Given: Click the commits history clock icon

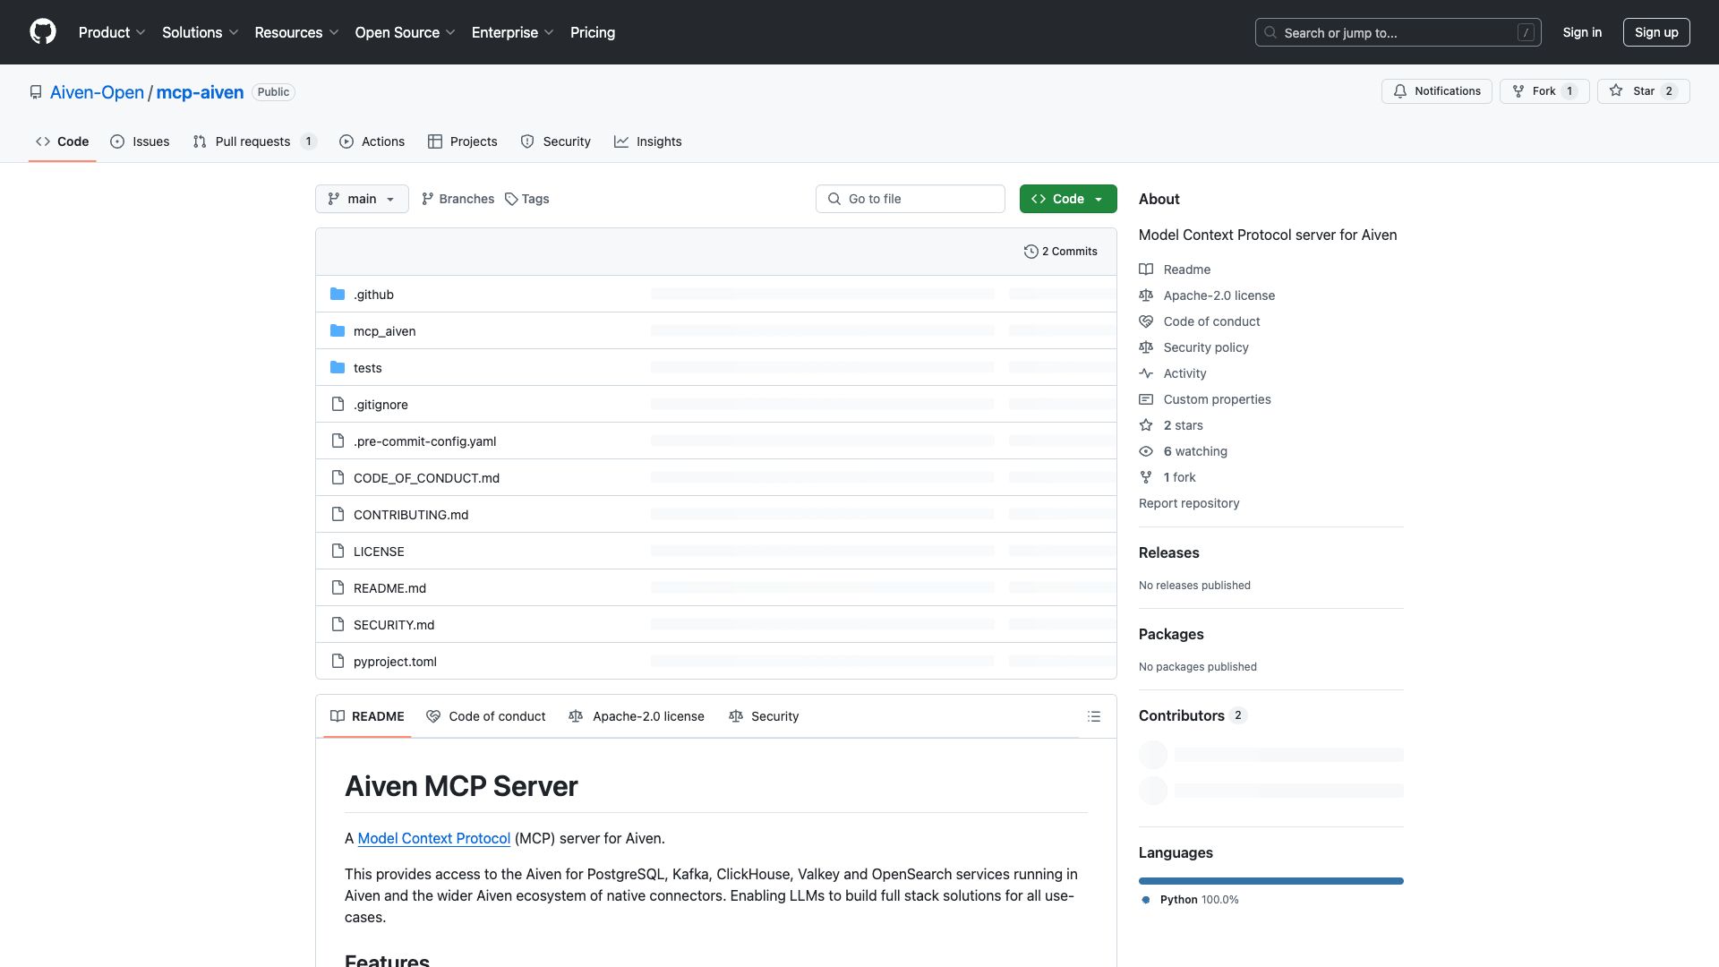Looking at the screenshot, I should (1031, 252).
